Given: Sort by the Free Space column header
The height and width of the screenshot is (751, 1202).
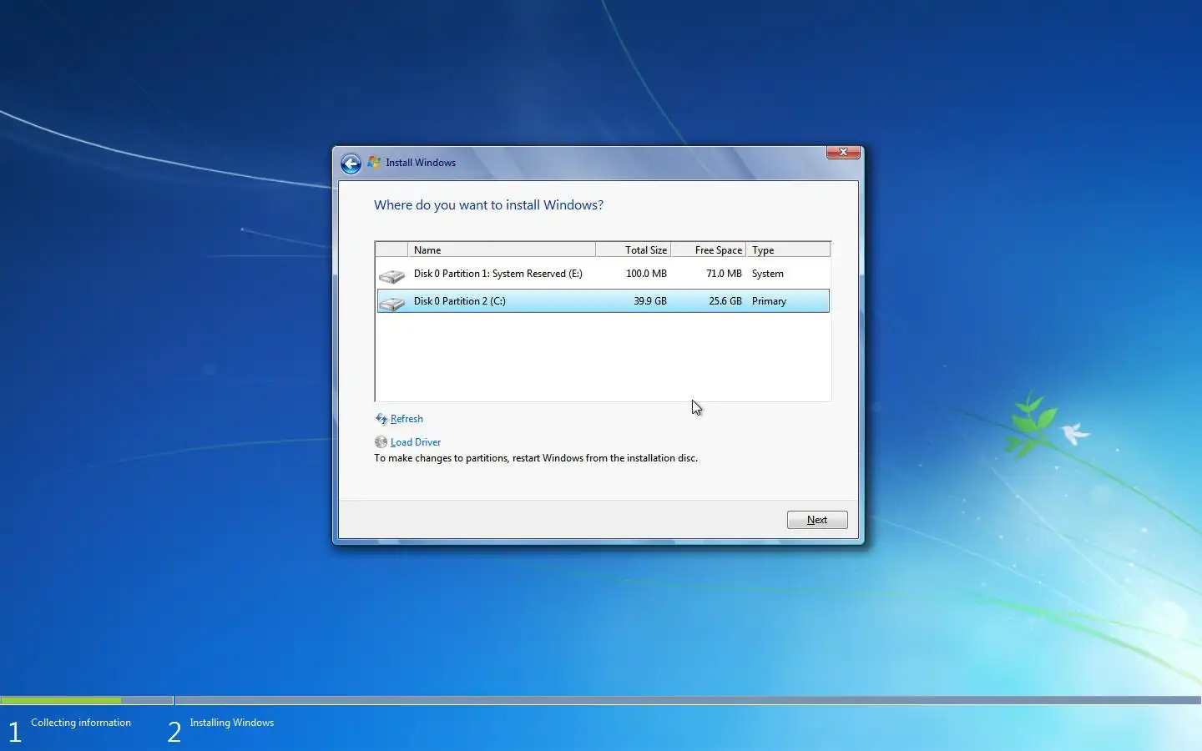Looking at the screenshot, I should tap(709, 249).
